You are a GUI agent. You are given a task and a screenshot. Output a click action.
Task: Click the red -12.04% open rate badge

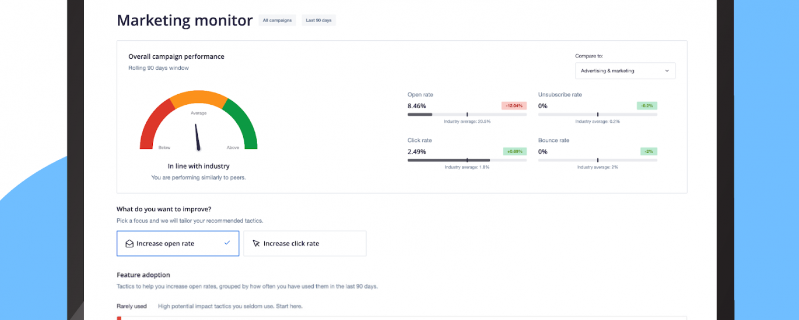[513, 106]
